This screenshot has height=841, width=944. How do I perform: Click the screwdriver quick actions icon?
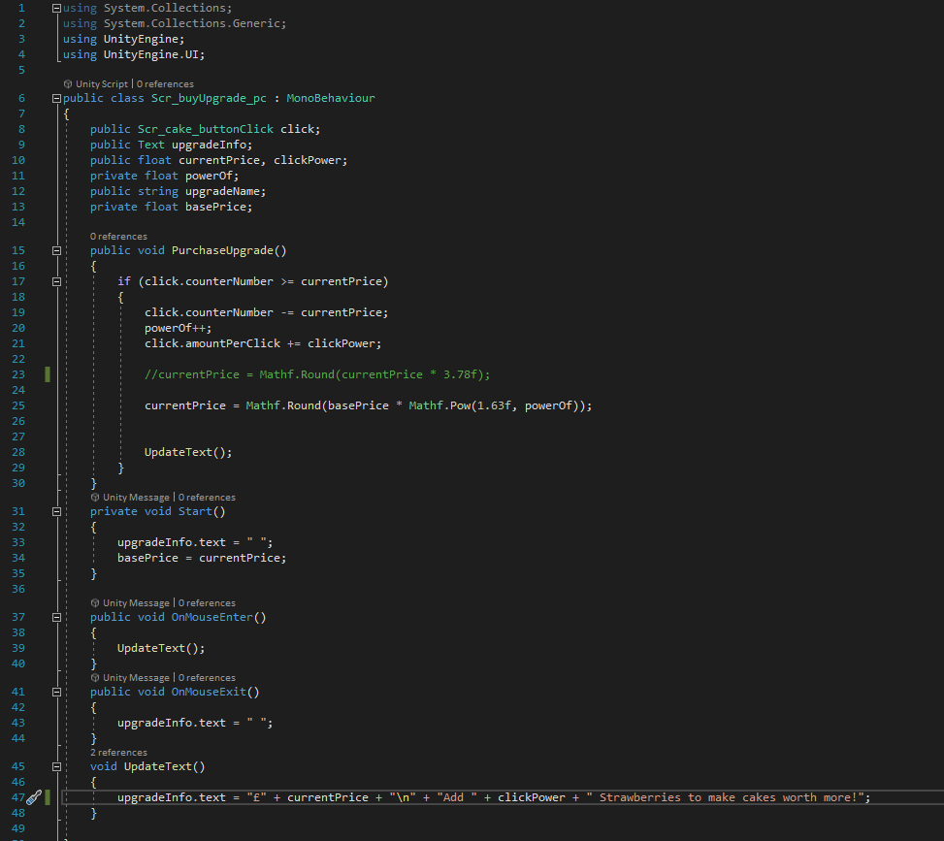33,797
